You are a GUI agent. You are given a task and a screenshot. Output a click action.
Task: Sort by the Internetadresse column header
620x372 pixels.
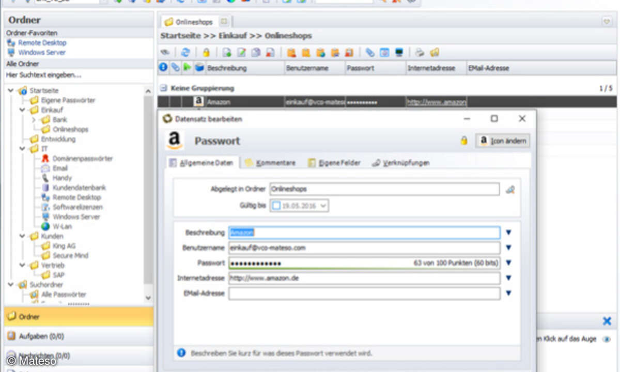point(436,68)
